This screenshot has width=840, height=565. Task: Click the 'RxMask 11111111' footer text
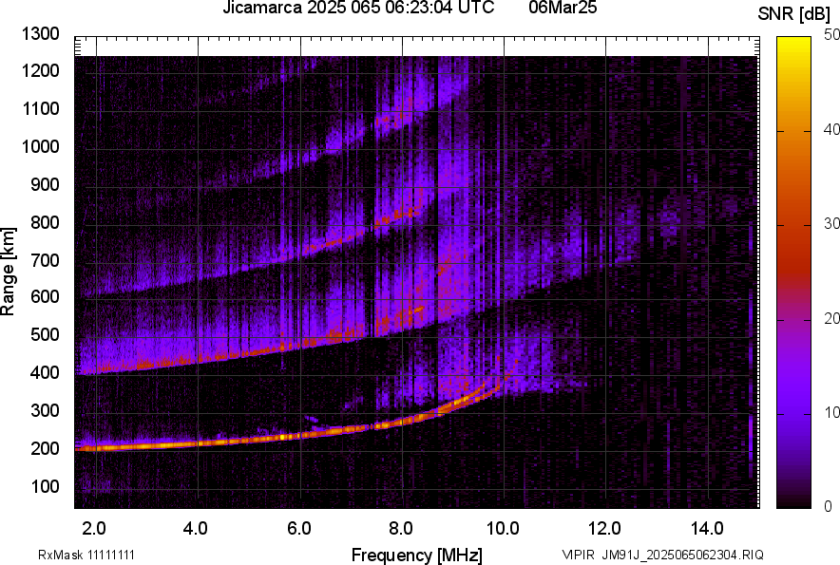click(x=86, y=555)
